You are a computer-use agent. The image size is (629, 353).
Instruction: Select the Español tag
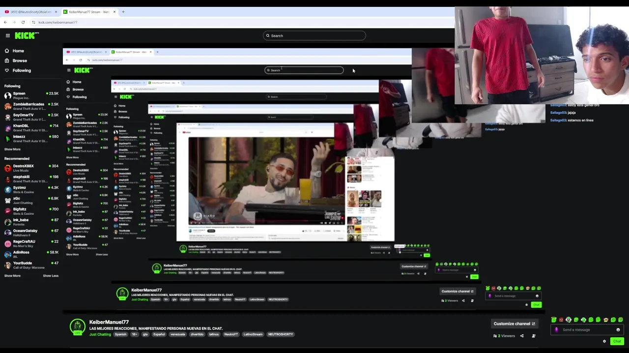[159, 334]
